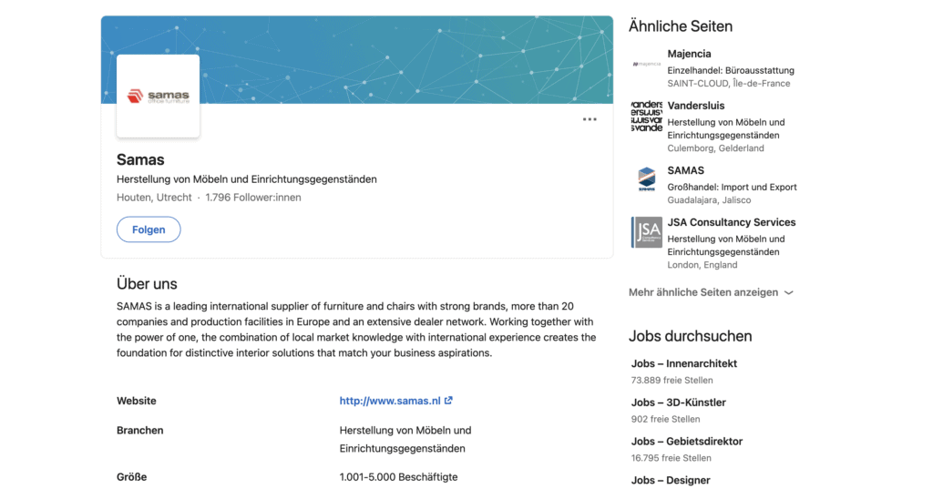Open Jobs – 3D-Künstler listing

678,402
